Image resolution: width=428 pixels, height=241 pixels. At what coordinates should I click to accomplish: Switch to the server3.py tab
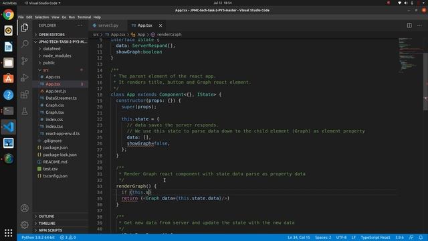[108, 25]
